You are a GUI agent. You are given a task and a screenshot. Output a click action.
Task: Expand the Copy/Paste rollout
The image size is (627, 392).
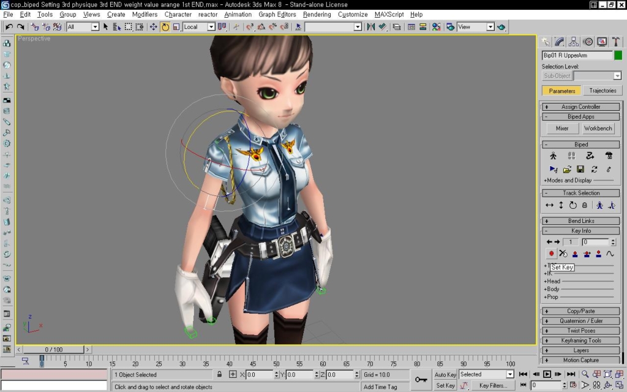(580, 311)
